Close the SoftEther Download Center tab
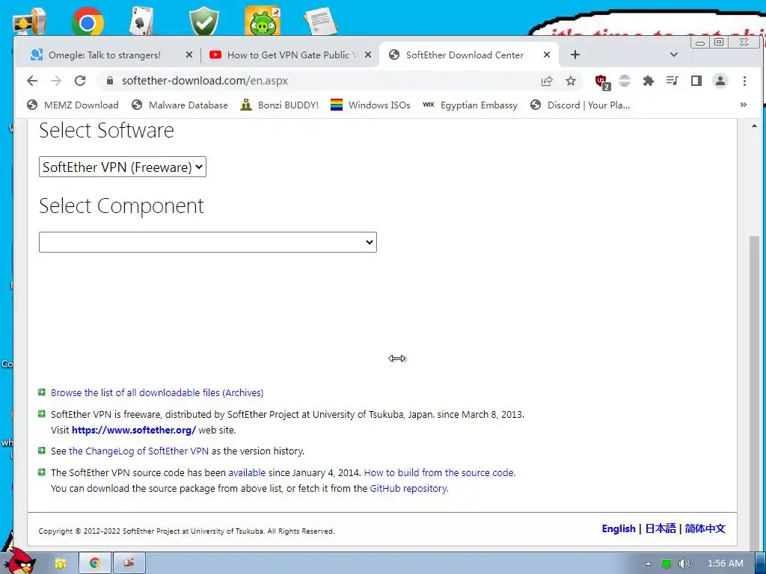The width and height of the screenshot is (766, 574). 547,55
